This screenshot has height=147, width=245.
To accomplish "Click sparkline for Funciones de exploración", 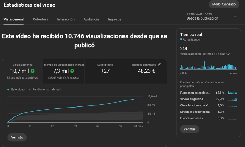I will click(x=232, y=93).
